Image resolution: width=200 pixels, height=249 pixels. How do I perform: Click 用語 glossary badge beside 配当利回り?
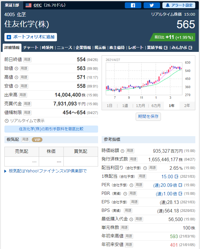(153, 168)
